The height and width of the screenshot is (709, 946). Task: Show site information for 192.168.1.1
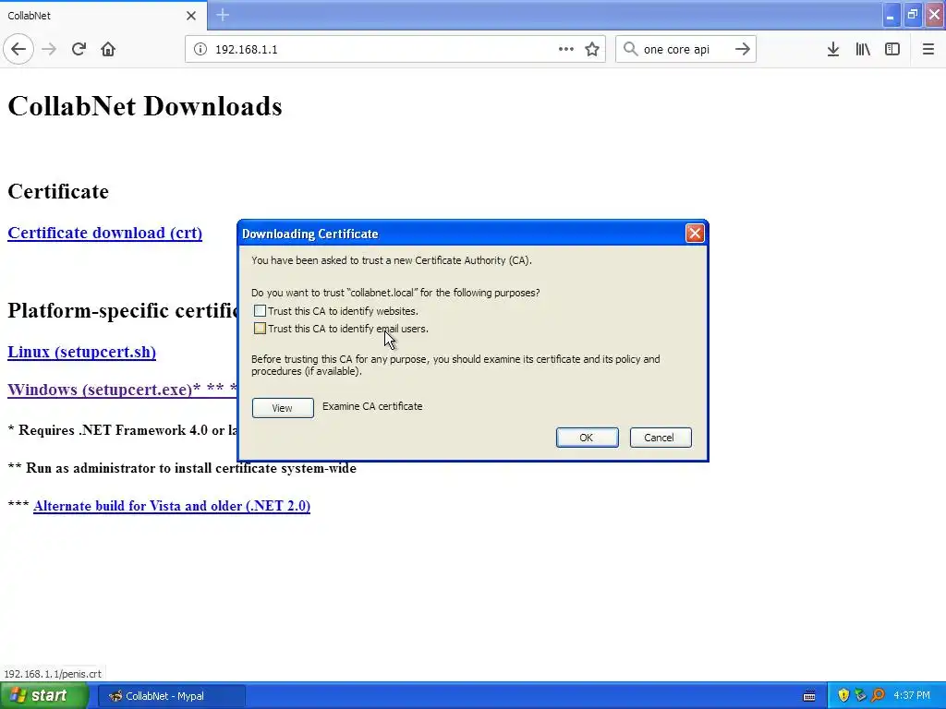click(x=200, y=50)
